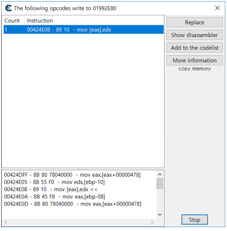Click the Replace button
This screenshot has width=227, height=231.
click(194, 23)
